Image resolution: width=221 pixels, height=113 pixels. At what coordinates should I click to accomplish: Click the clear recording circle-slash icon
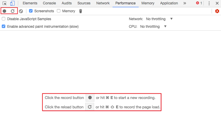[21, 11]
